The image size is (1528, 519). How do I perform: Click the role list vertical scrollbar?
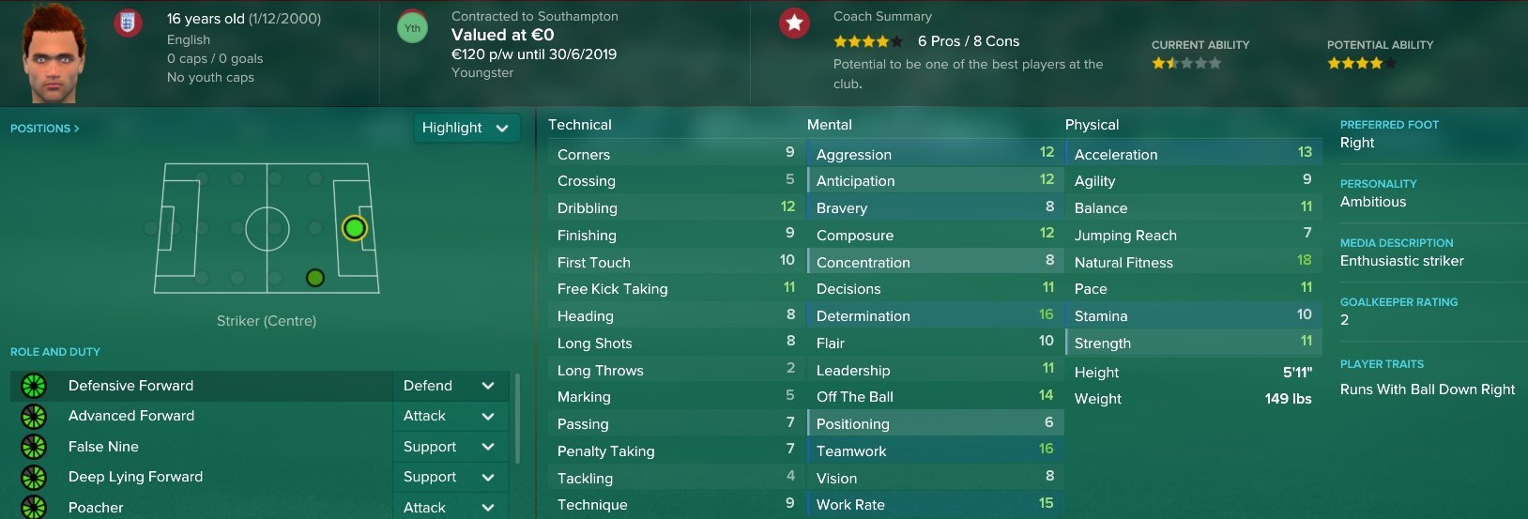click(x=517, y=418)
